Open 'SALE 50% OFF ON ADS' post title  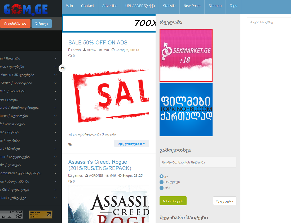98,43
